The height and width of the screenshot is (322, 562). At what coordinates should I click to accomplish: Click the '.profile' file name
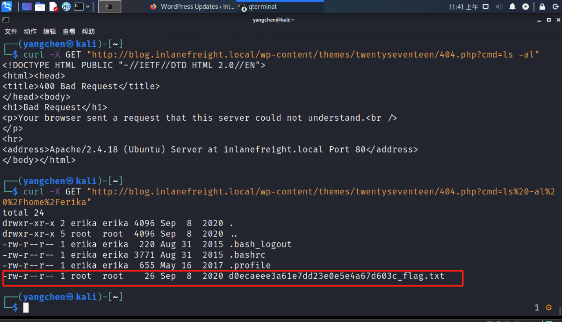point(250,266)
